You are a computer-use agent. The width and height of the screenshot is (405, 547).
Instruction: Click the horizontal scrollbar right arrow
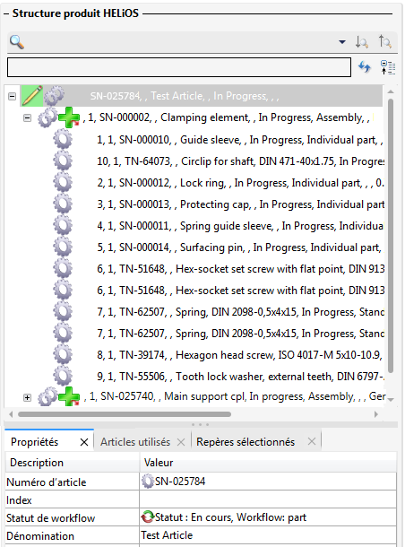375,414
